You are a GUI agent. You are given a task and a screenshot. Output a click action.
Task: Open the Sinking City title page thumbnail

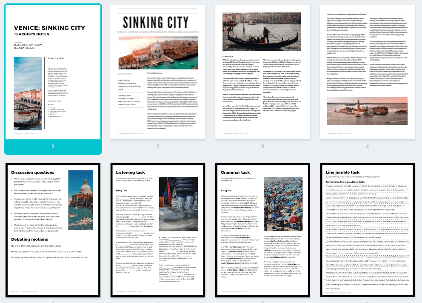coord(158,72)
